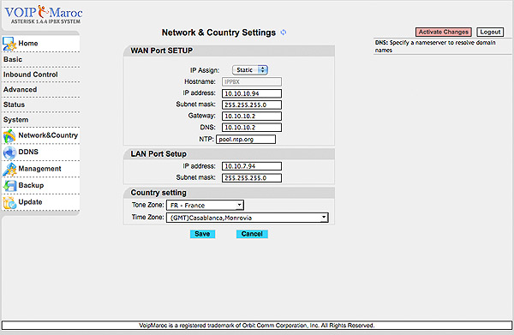Screen dimensions: 514x335
Task: Click the Network & Country Settings title
Action: click(218, 33)
